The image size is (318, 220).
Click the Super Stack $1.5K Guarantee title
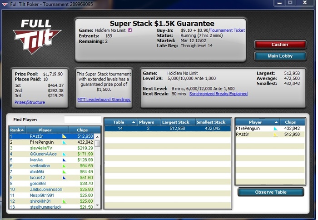[162, 24]
